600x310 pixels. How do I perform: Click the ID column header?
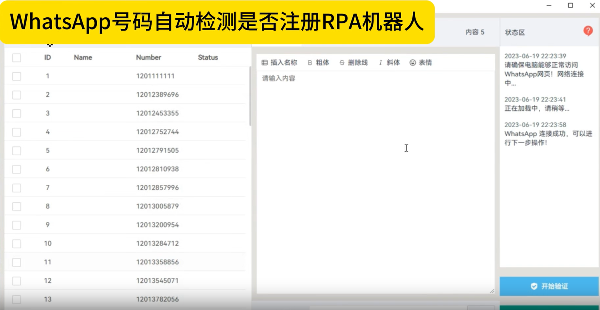48,58
